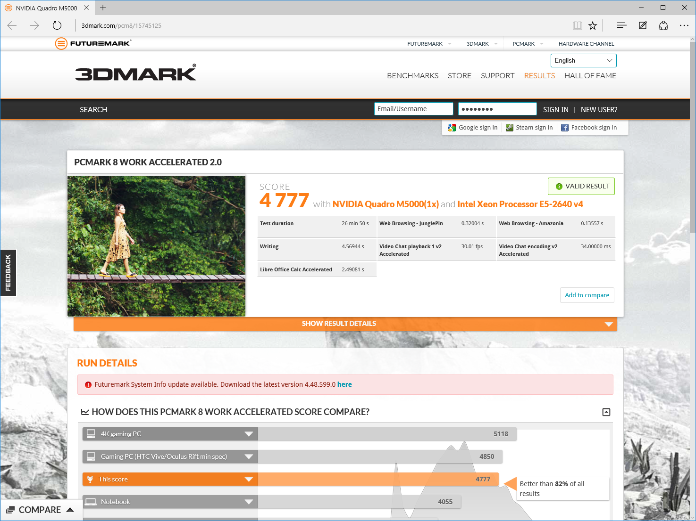This screenshot has height=521, width=696.
Task: Click the VALID RESULT button
Action: pos(581,186)
